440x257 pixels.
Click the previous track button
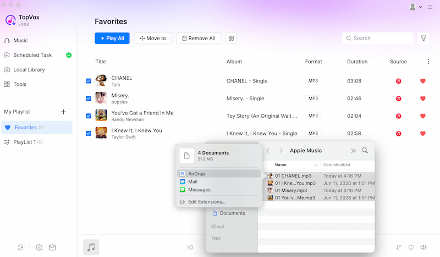pos(190,247)
